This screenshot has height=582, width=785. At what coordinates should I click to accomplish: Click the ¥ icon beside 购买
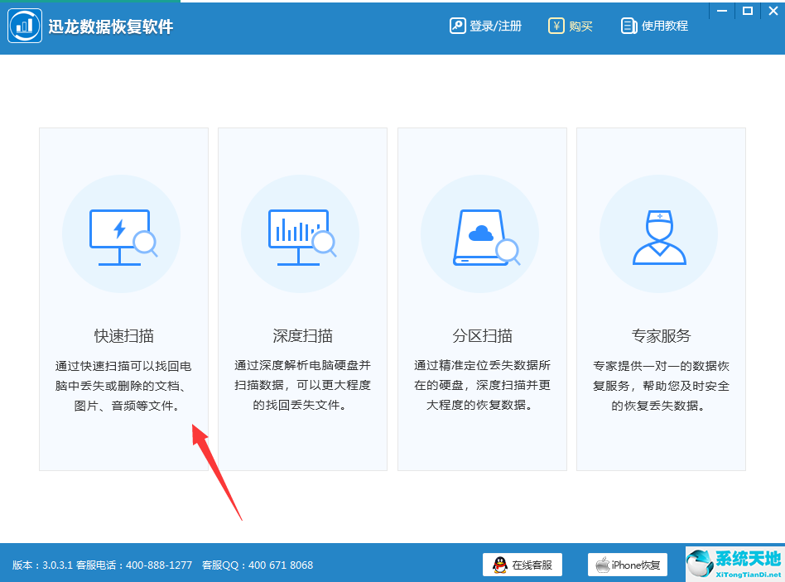556,25
